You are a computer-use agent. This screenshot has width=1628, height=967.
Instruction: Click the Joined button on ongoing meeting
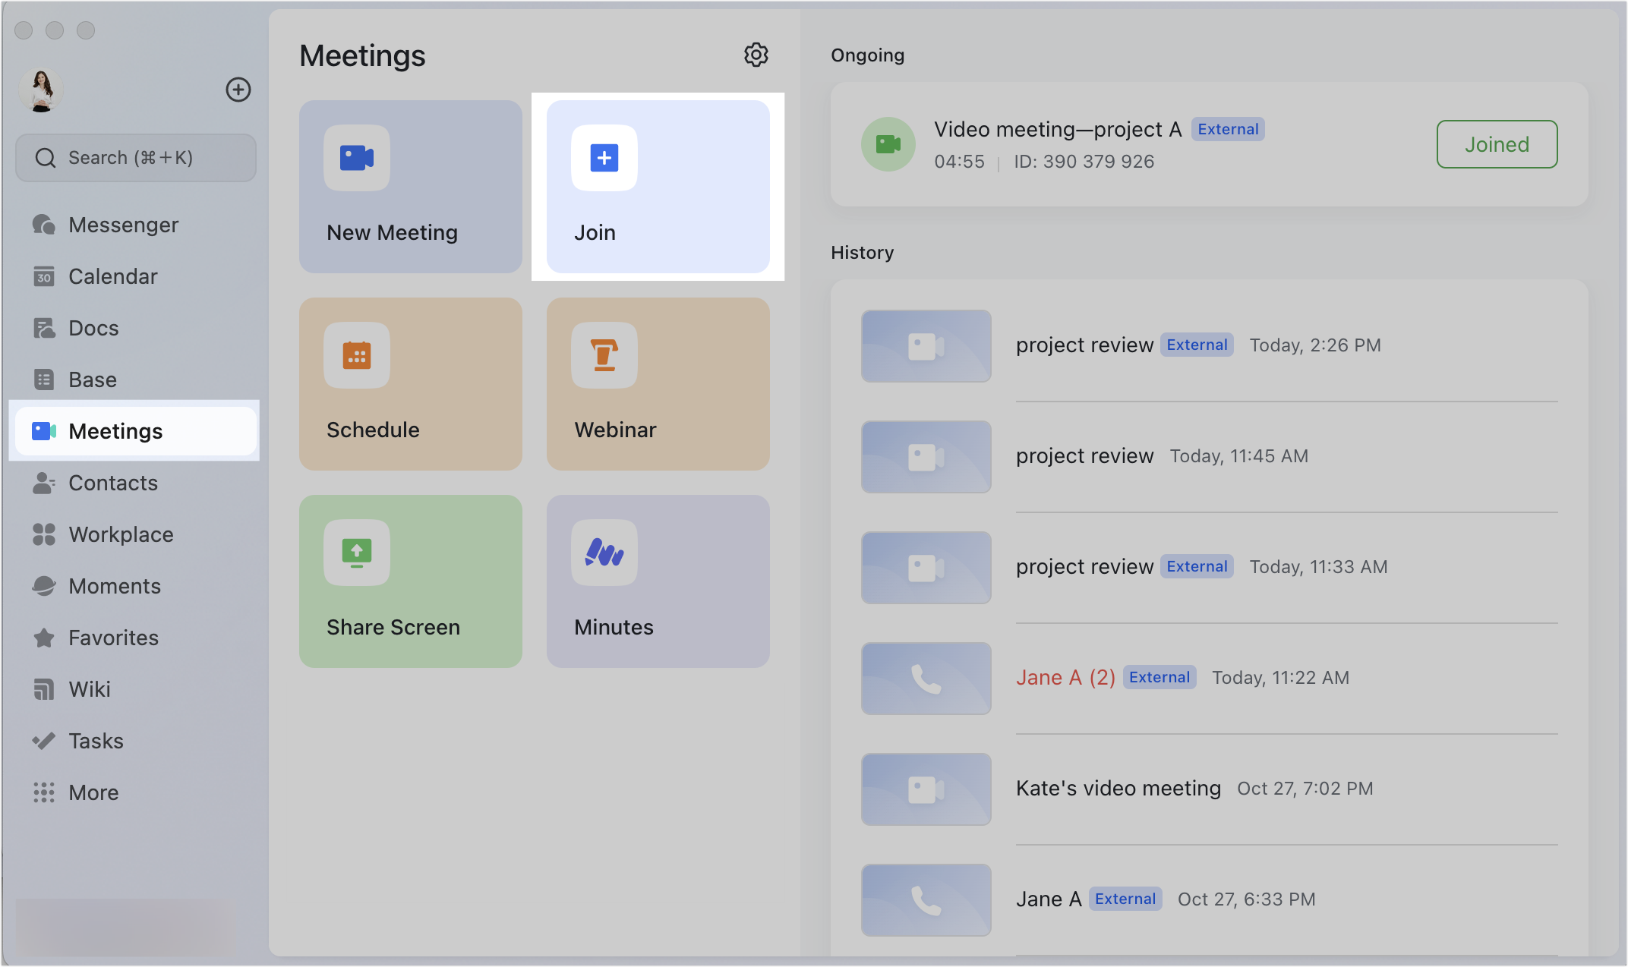(x=1496, y=144)
